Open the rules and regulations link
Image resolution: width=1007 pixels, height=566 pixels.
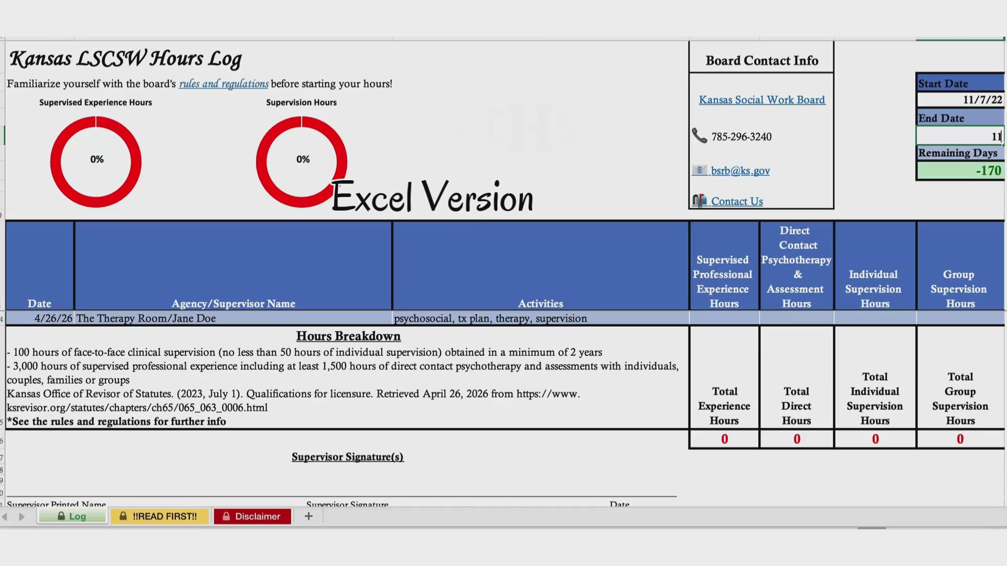point(223,84)
